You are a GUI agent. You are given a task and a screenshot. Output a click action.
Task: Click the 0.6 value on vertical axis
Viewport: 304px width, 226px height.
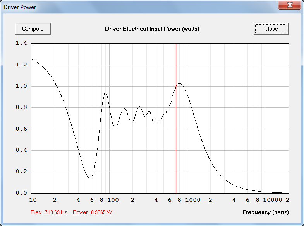21,129
